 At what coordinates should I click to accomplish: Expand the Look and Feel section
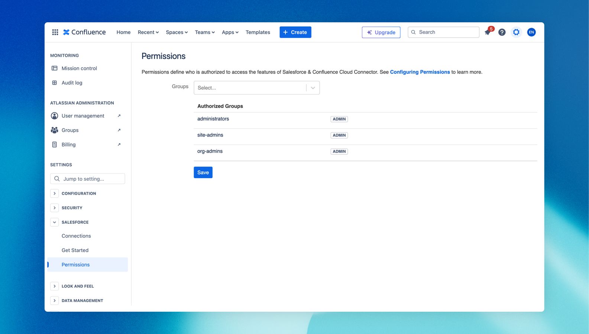point(54,286)
